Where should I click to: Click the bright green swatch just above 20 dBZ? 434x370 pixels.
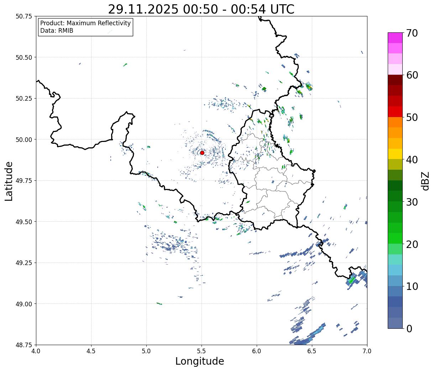[395, 238]
